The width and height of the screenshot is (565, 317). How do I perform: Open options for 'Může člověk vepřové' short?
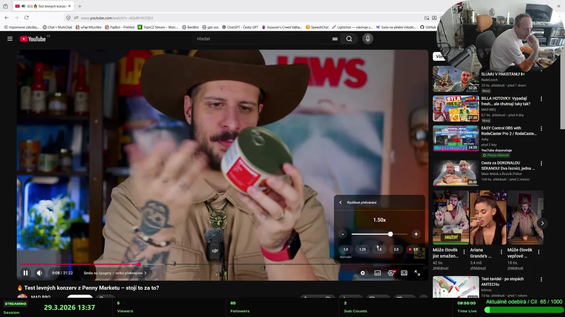pyautogui.click(x=538, y=252)
